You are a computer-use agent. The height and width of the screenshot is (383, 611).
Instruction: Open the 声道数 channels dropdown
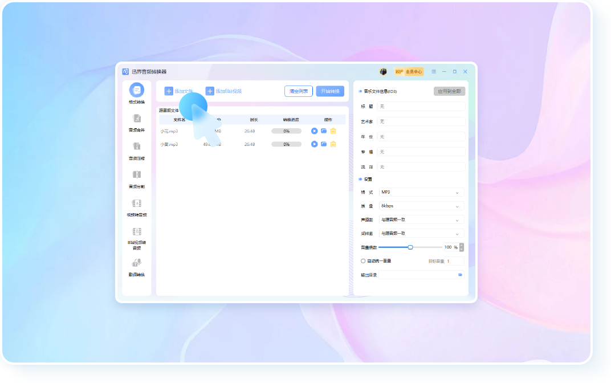[421, 220]
